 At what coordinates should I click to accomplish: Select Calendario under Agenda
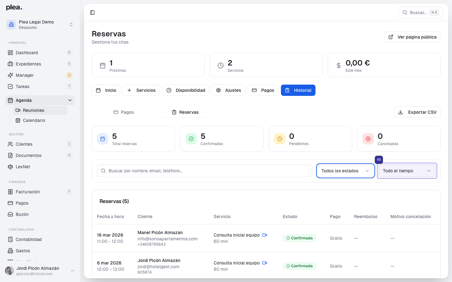[40, 120]
